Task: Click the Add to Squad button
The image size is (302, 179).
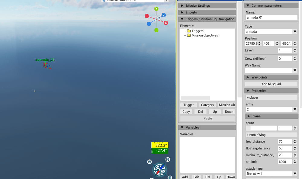Action: (271, 84)
